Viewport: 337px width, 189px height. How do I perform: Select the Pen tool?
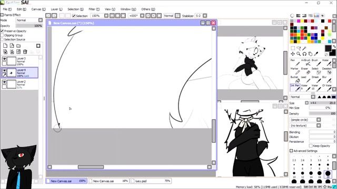click(295, 62)
